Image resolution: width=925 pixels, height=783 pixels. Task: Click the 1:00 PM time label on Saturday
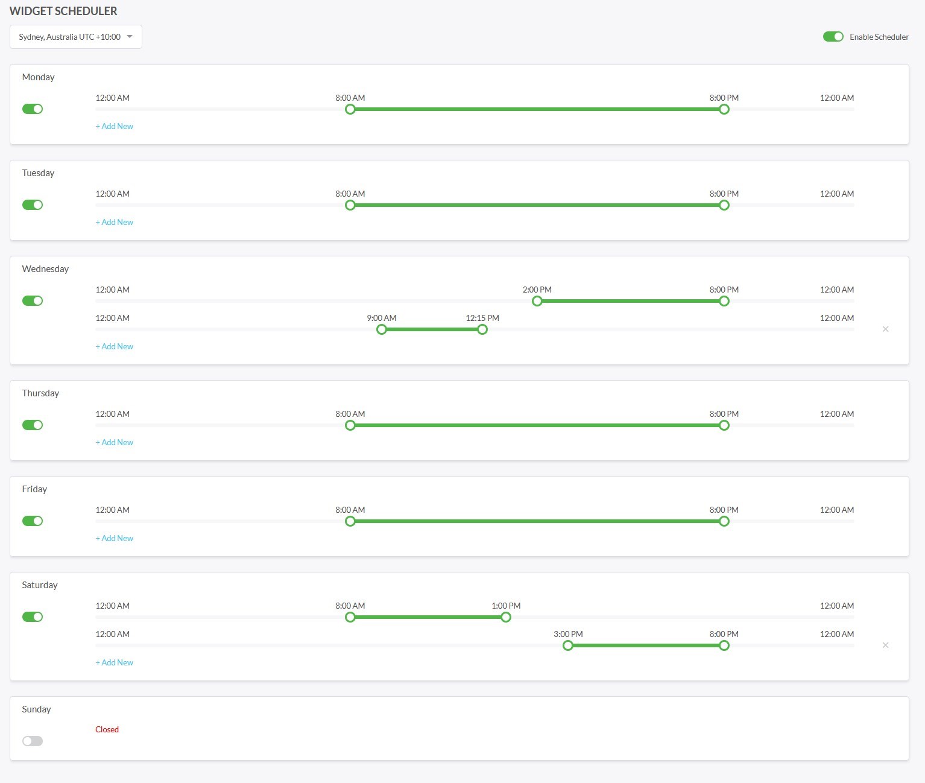click(506, 606)
